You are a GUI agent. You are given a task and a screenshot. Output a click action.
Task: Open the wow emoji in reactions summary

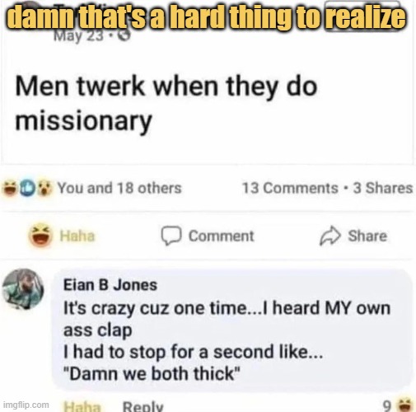coord(44,189)
